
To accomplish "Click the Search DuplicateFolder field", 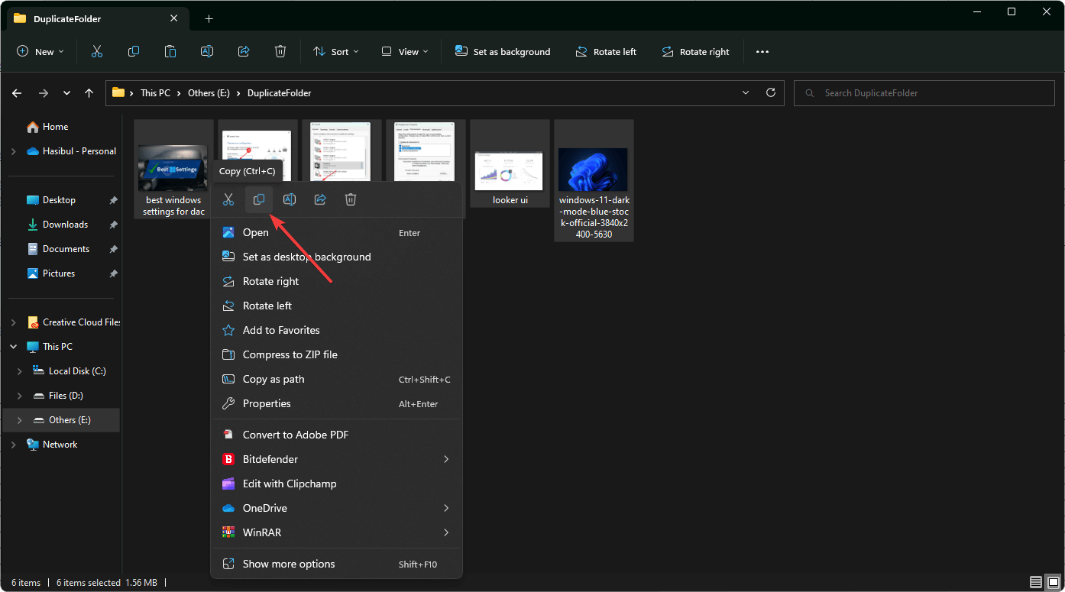I will point(924,92).
